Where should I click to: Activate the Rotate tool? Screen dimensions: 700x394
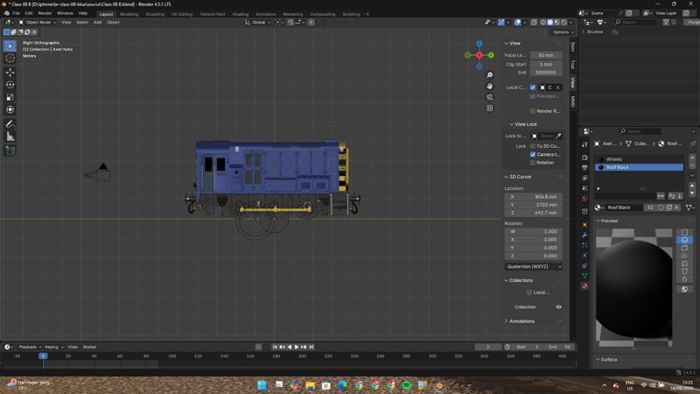pos(10,85)
